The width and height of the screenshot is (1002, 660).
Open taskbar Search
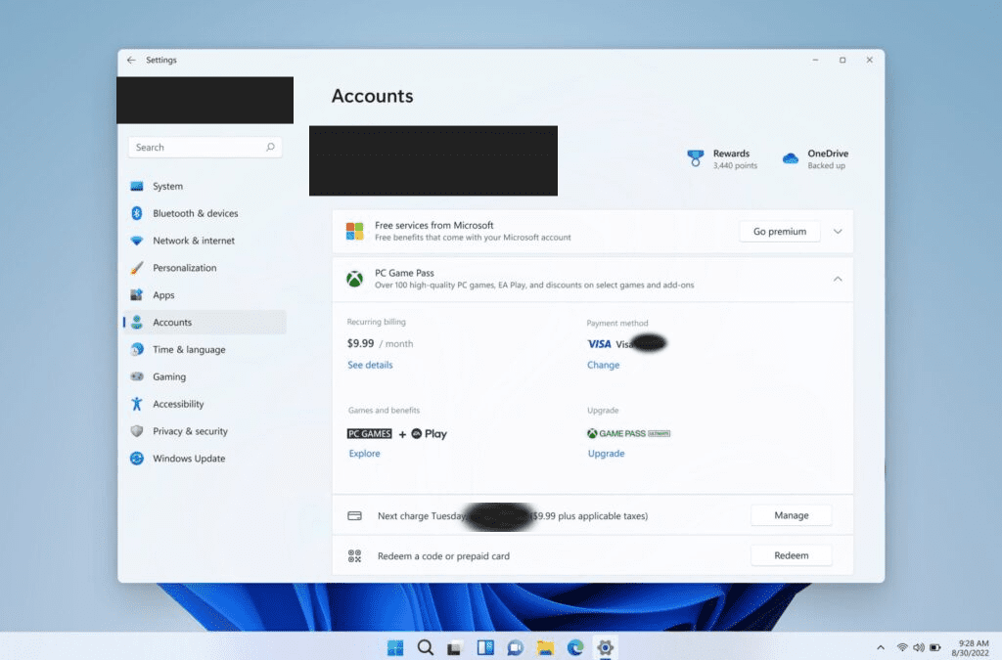tap(426, 648)
